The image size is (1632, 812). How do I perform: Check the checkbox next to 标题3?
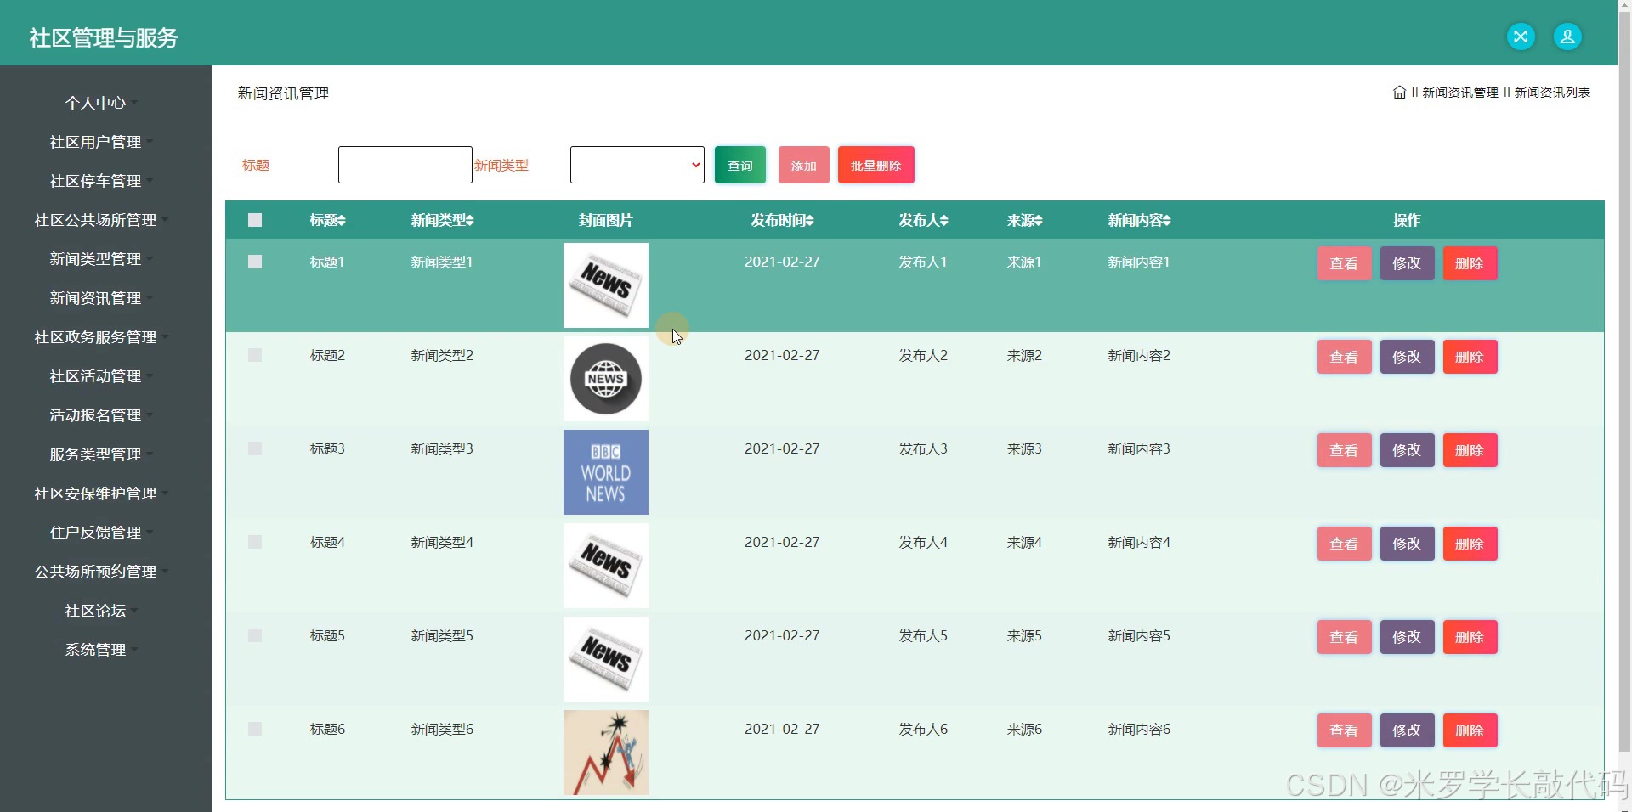pos(254,448)
